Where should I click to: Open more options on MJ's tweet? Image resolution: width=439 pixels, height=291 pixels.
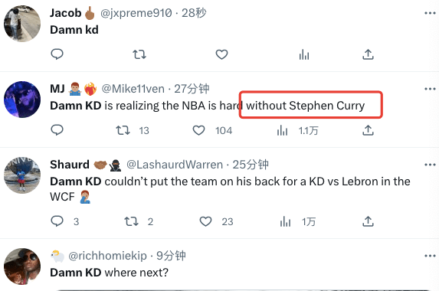[x=430, y=89]
